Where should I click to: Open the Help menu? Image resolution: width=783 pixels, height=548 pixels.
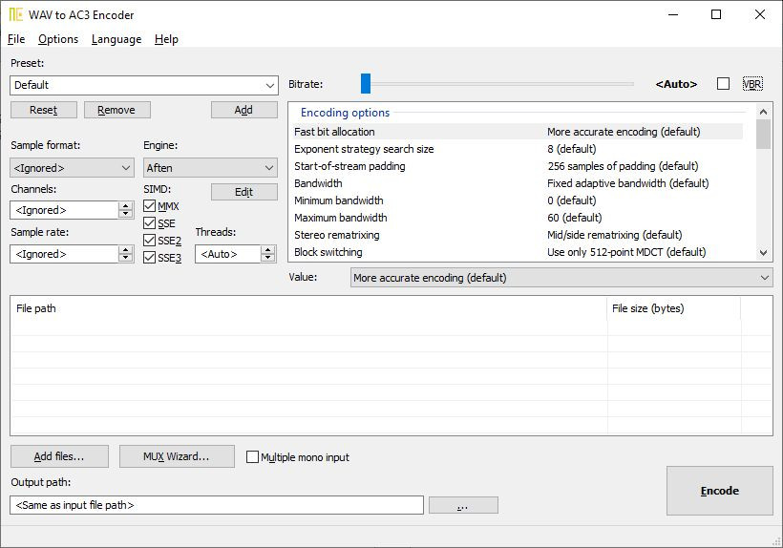tap(166, 39)
